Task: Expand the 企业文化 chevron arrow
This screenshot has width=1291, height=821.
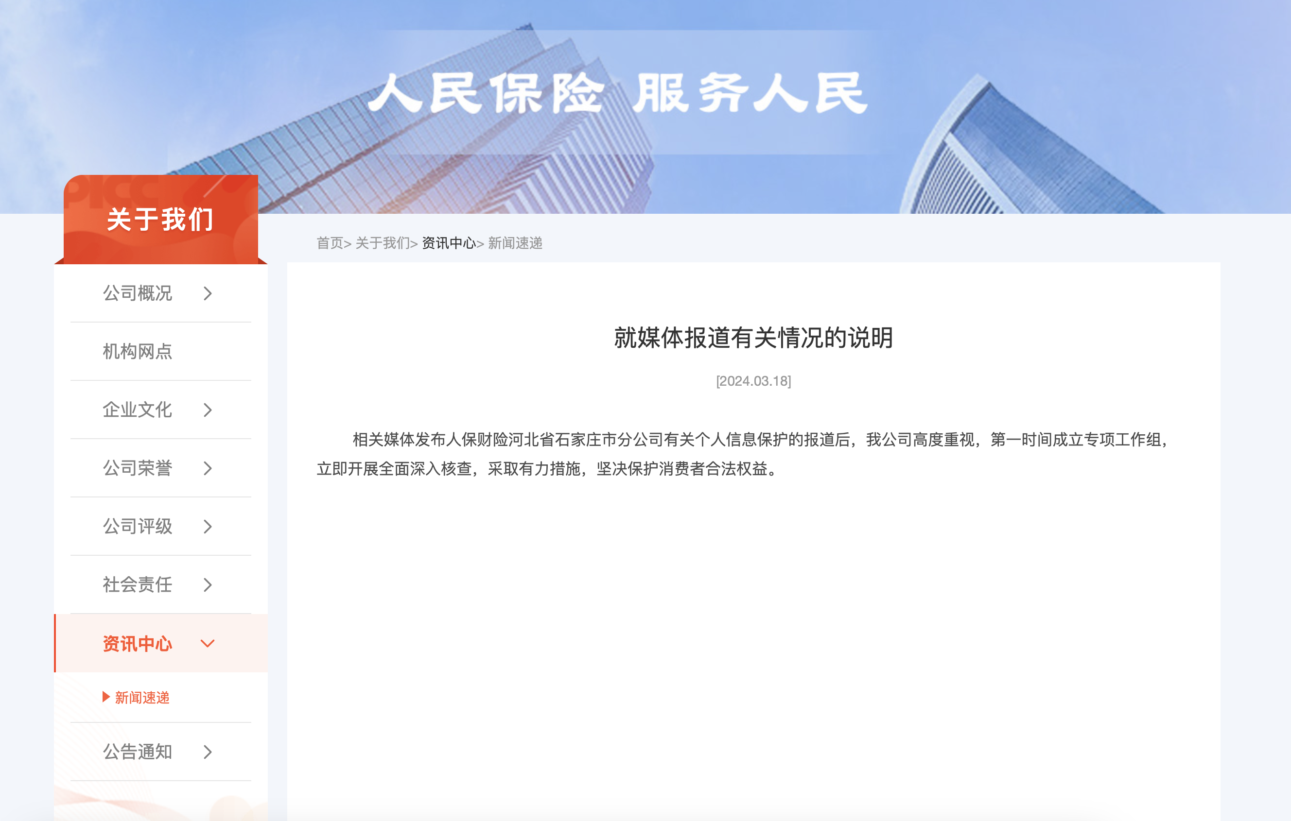Action: (208, 410)
